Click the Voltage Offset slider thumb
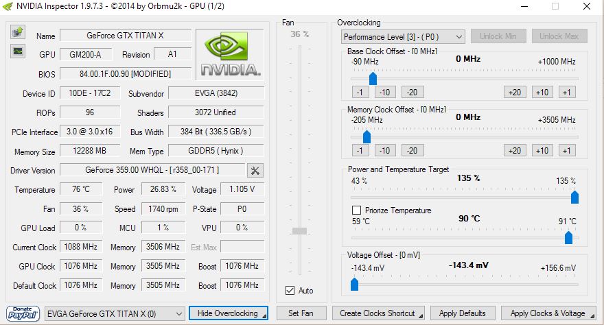The height and width of the screenshot is (325, 604). click(x=354, y=285)
